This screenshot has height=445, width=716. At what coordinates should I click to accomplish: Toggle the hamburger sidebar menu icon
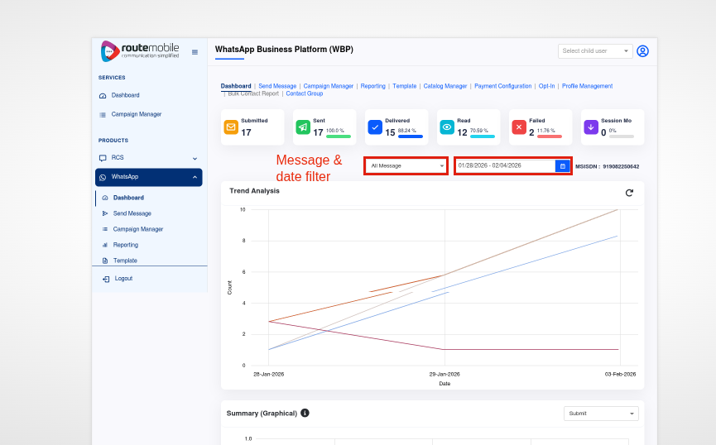(195, 52)
